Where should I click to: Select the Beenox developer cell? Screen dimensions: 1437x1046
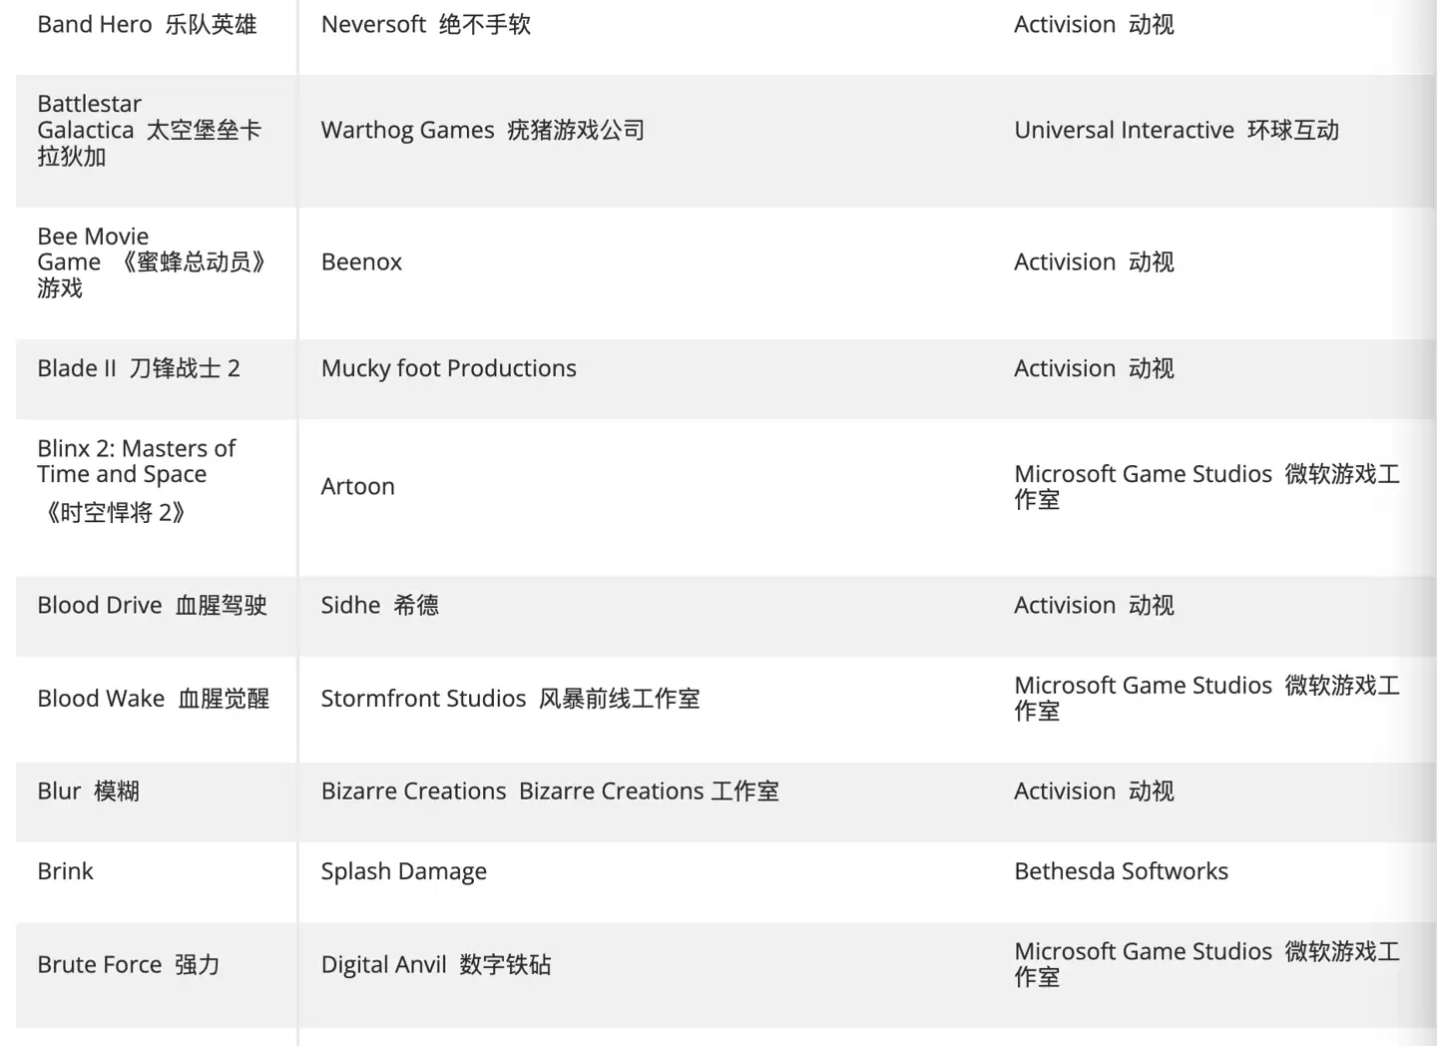pyautogui.click(x=361, y=261)
